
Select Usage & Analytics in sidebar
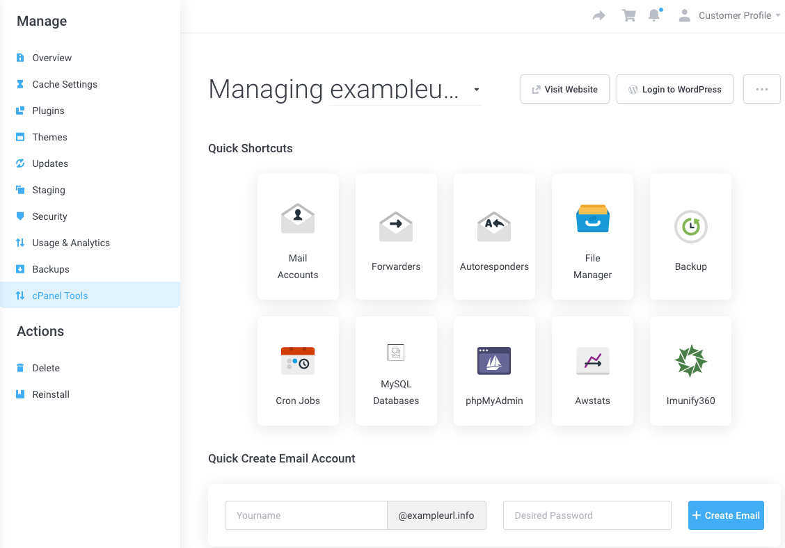pos(71,243)
